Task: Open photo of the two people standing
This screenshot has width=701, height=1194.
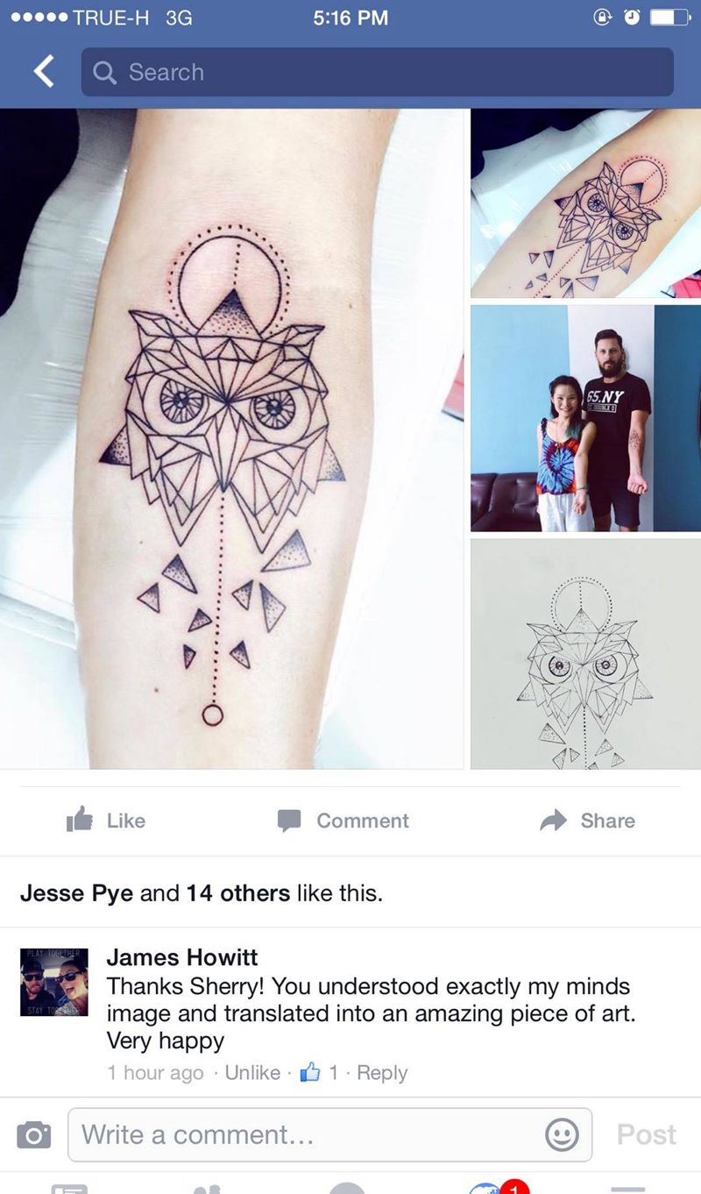Action: [585, 418]
